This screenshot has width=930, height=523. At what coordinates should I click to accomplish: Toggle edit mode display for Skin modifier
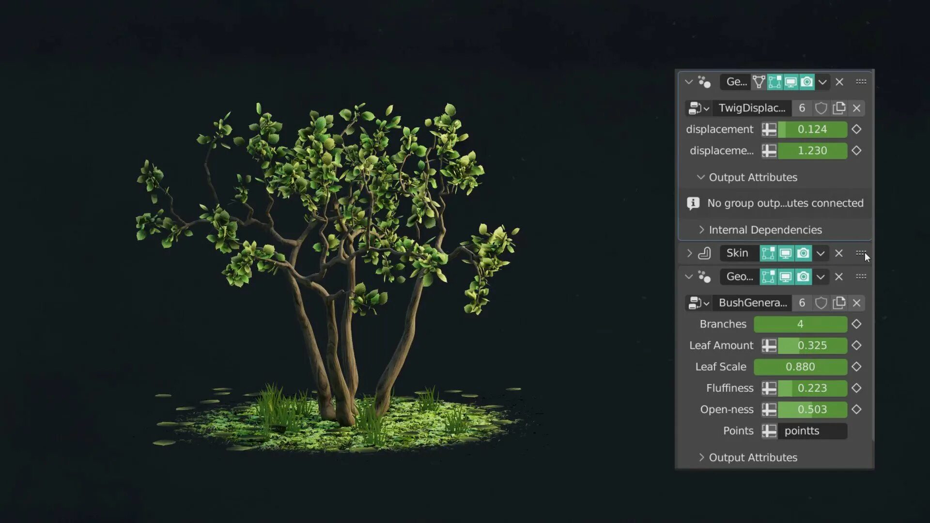pyautogui.click(x=768, y=253)
